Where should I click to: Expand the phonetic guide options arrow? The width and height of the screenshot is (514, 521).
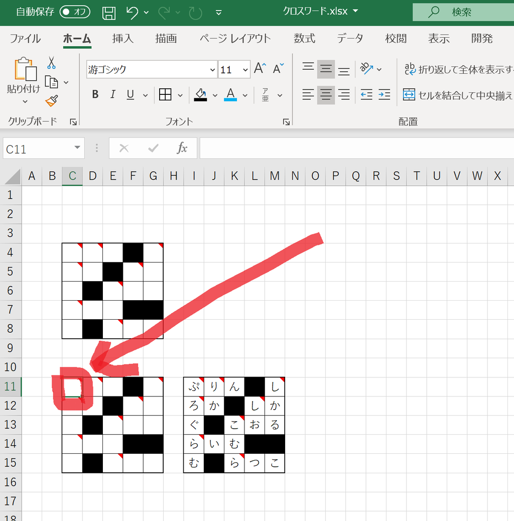tap(280, 95)
